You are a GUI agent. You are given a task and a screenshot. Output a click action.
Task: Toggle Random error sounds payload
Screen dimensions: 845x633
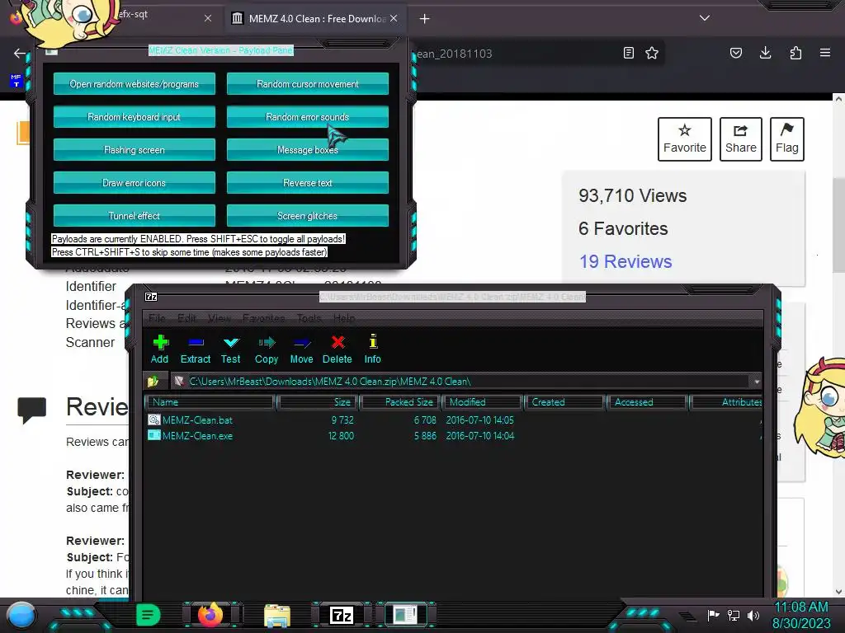coord(307,117)
